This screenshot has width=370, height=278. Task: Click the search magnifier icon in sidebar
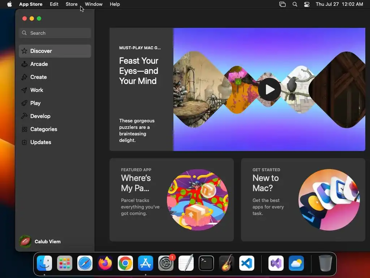24,33
